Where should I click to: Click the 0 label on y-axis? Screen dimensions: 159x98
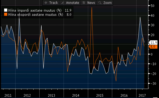point(152,54)
